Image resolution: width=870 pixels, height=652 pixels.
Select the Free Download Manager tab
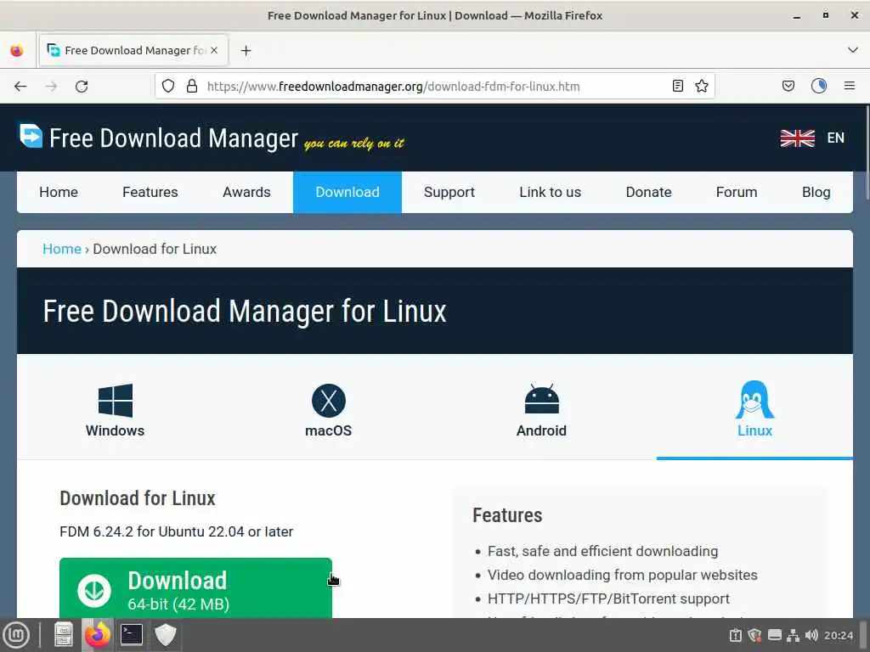[x=133, y=50]
